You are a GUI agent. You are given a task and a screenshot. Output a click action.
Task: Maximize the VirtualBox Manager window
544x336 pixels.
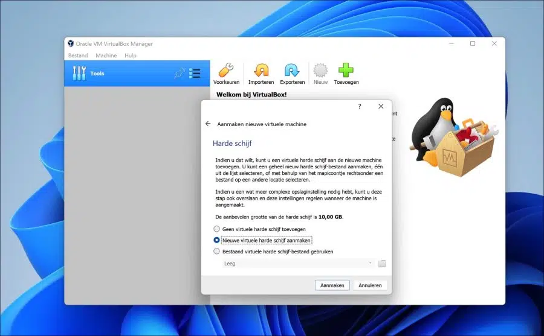click(473, 43)
